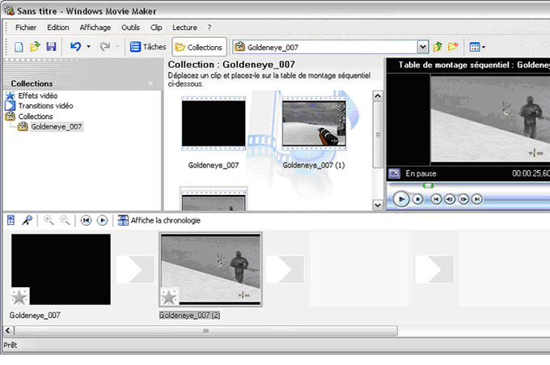This screenshot has height=365, width=550.
Task: Select the partially visible third clip thumbnail
Action: (x=214, y=199)
